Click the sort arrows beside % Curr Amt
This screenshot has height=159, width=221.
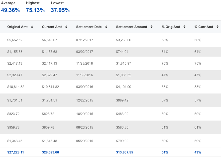point(217,27)
